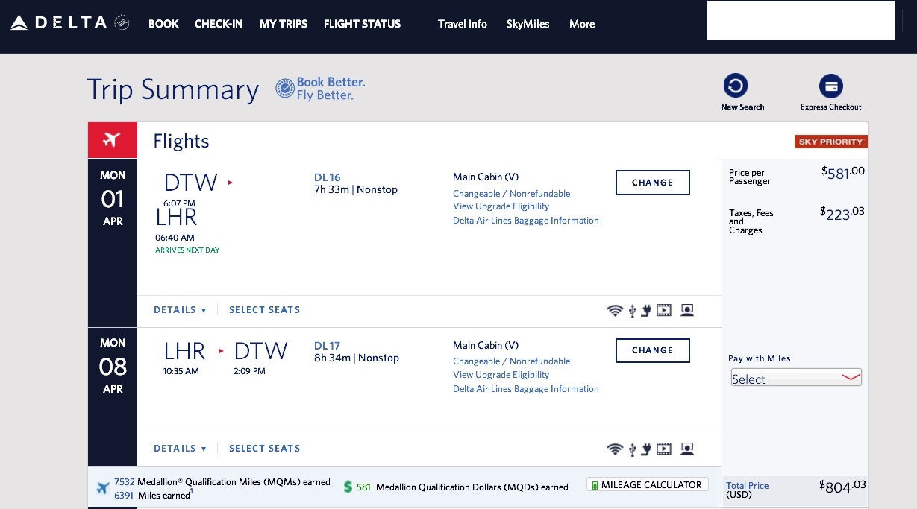Click the personal device streaming icon on DL 17
Image resolution: width=917 pixels, height=509 pixels.
(x=686, y=449)
